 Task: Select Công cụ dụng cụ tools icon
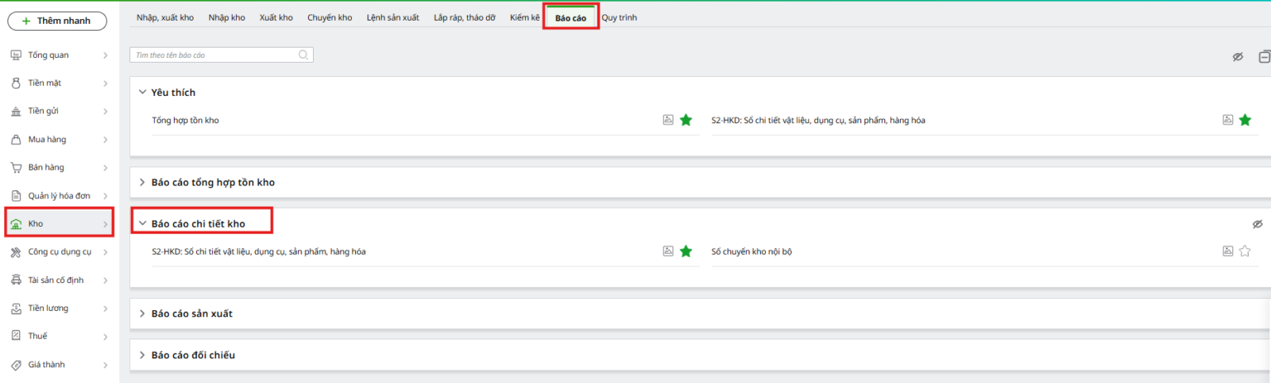(x=16, y=252)
